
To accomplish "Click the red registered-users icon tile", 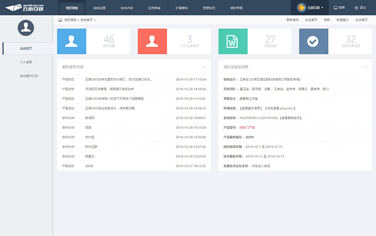I will [152, 41].
